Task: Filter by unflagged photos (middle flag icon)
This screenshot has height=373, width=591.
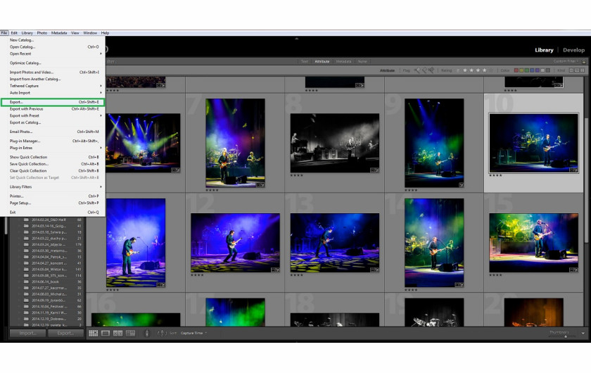Action: coord(424,70)
